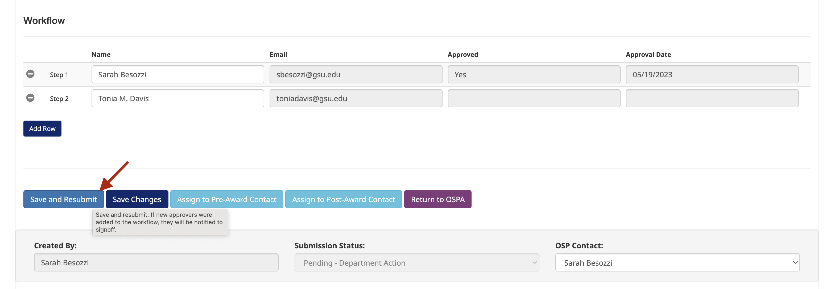This screenshot has height=289, width=834.
Task: Assign to Post-Award Contact
Action: (x=344, y=199)
